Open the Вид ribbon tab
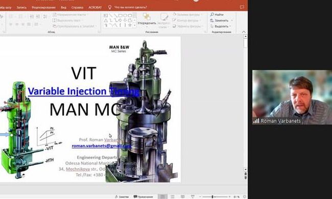332x199 pixels. coord(63,8)
